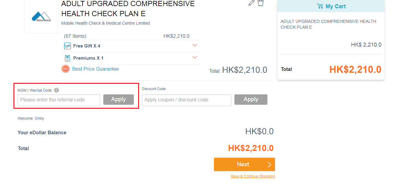Expand the Premiums X 1 section

click(x=195, y=58)
